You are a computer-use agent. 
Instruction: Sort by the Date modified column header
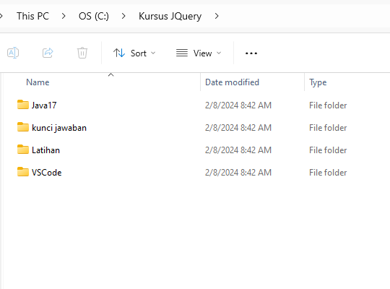[232, 82]
